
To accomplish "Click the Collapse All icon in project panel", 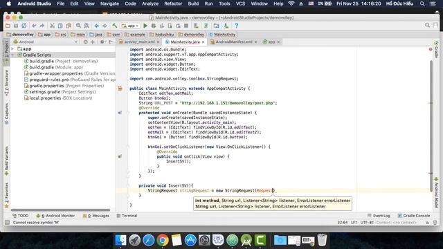I will coord(92,41).
